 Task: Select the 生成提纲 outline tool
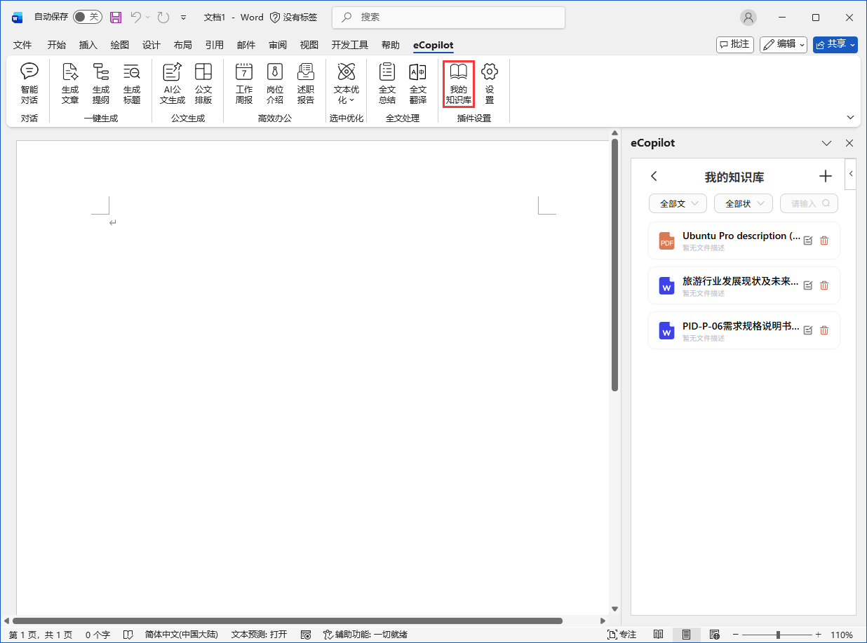101,83
